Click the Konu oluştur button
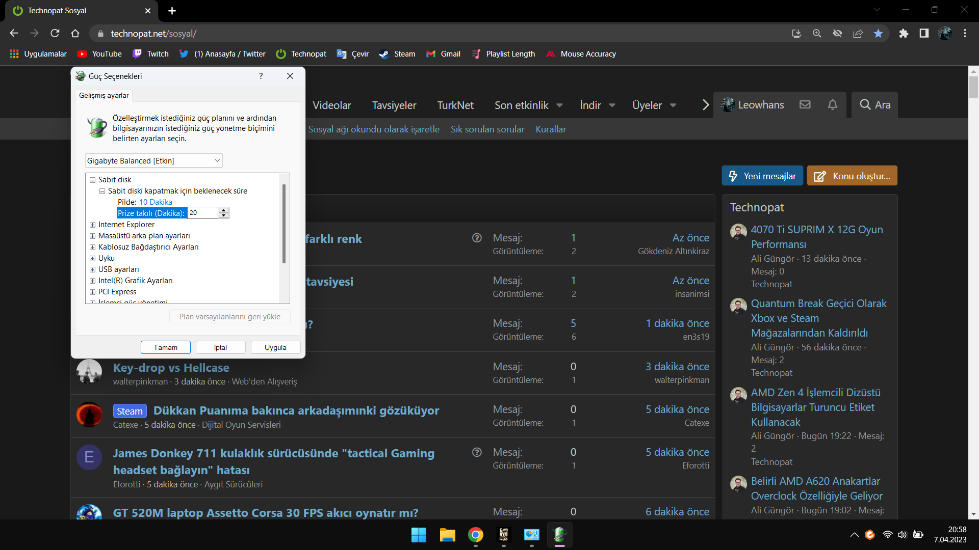Viewport: 979px width, 550px height. (852, 176)
